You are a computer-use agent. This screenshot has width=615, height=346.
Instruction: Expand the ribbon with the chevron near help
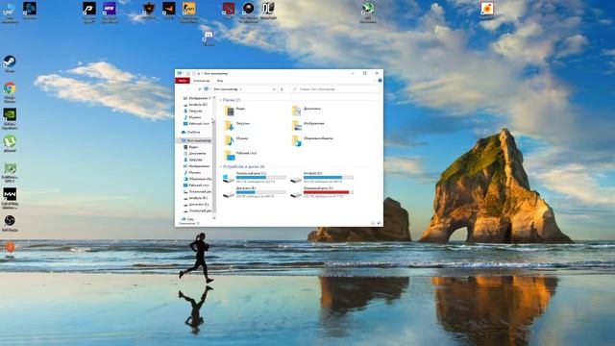coord(374,81)
